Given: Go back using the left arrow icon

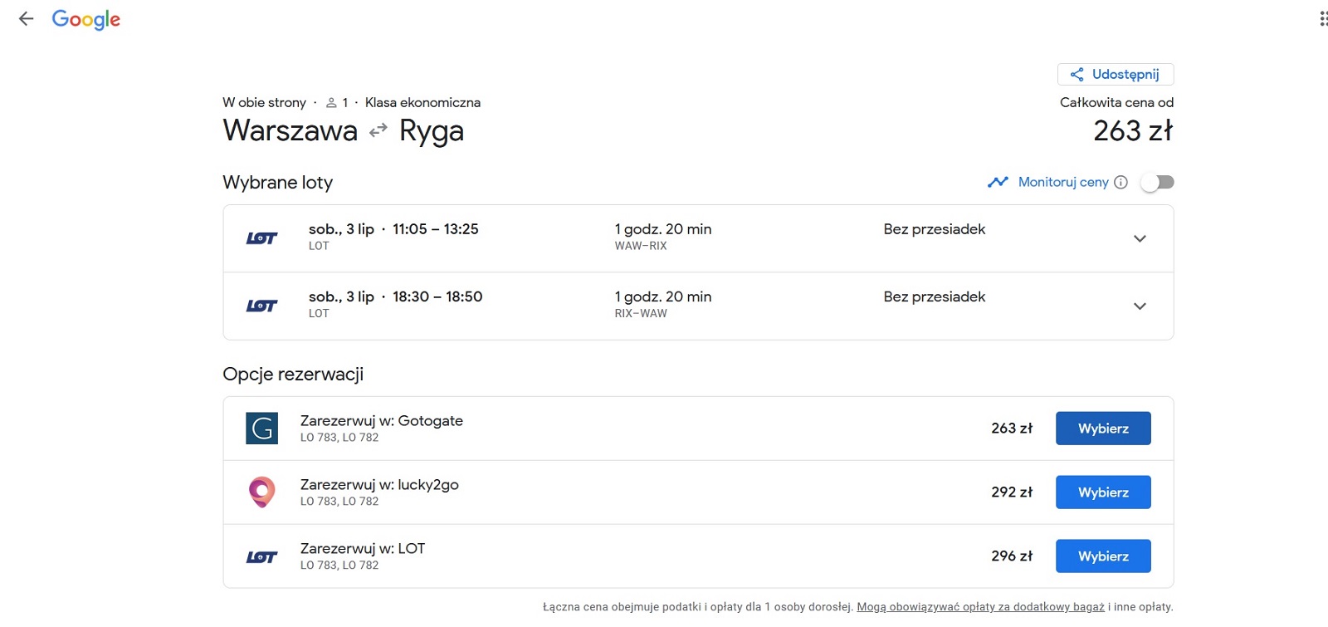Looking at the screenshot, I should tap(26, 18).
